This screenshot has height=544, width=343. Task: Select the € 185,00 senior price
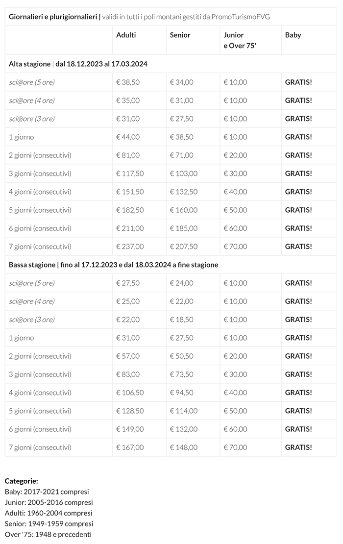183,228
